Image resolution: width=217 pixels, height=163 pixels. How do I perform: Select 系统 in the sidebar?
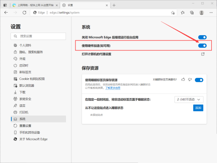point(38,119)
